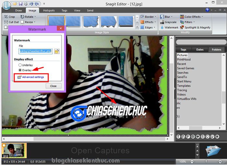Image resolution: width=227 pixels, height=165 pixels.
Task: Click the search box in the library panel
Action: [201, 42]
